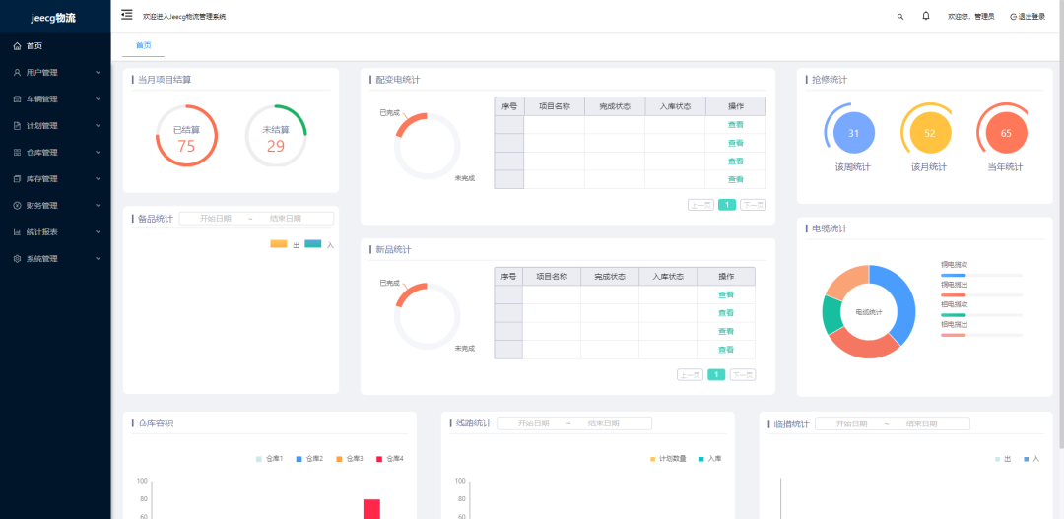This screenshot has height=519, width=1064.
Task: Click the 结束日期 field in 临措统计
Action: (921, 423)
